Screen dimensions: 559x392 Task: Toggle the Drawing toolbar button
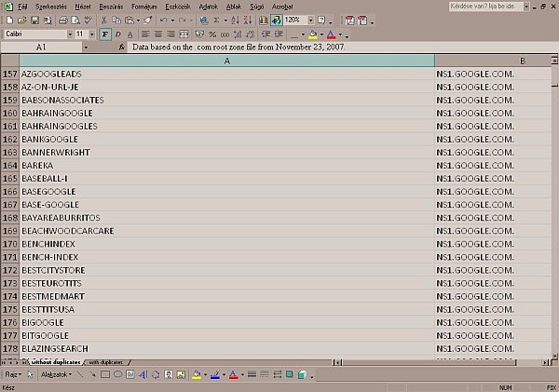[x=277, y=20]
